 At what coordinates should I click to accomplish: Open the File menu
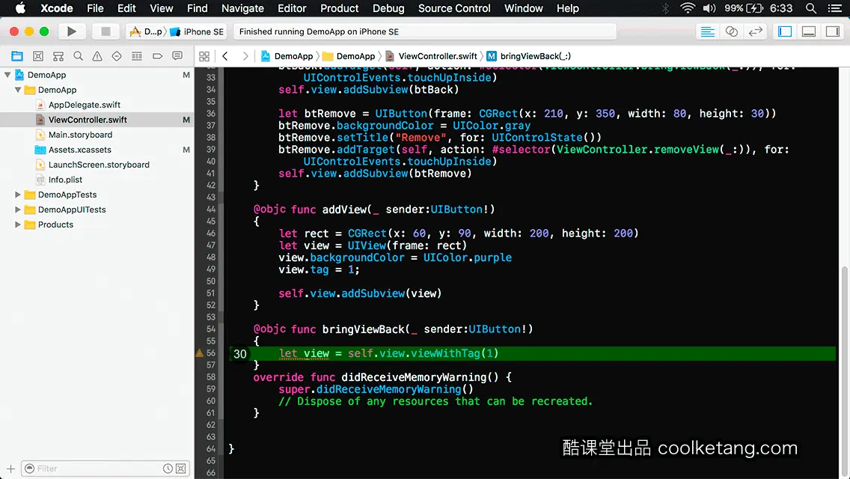[95, 8]
